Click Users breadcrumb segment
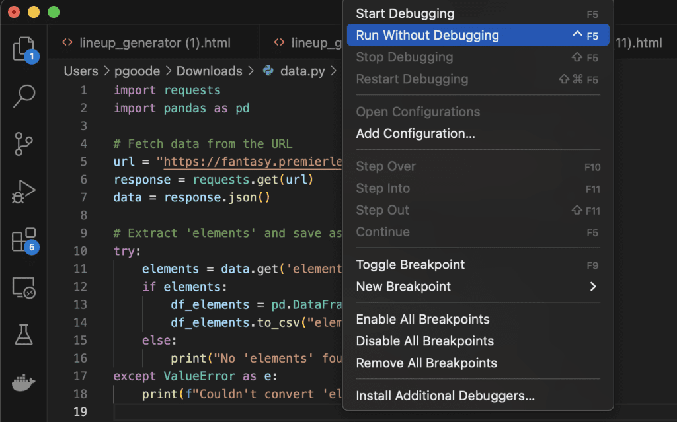The height and width of the screenshot is (422, 677). coord(81,71)
